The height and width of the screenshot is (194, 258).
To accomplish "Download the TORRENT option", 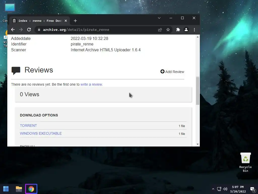I will point(28,126).
